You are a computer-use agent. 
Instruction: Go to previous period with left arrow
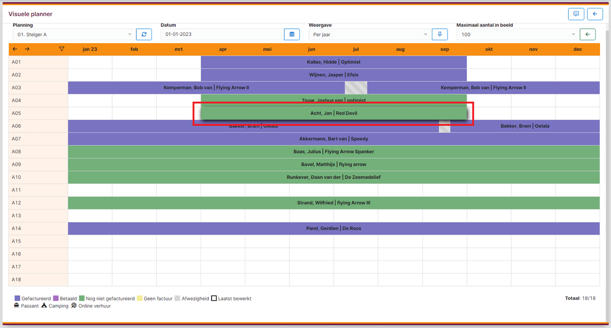15,49
